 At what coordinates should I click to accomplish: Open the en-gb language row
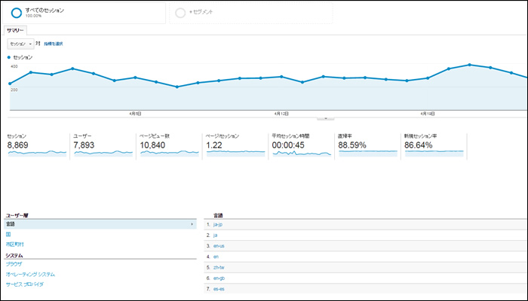click(219, 278)
